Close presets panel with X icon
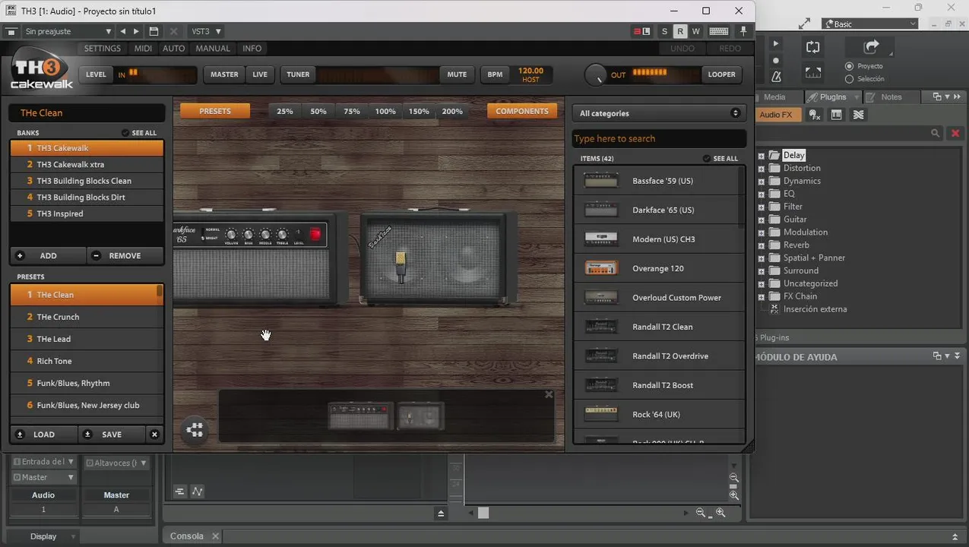Image resolution: width=969 pixels, height=547 pixels. [x=154, y=435]
